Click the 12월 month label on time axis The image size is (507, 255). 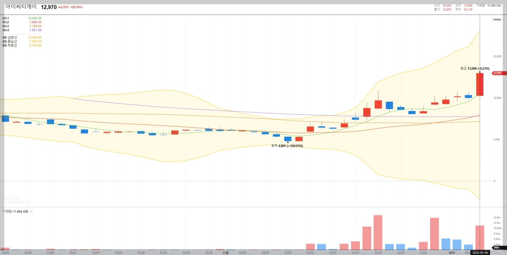coord(226,253)
